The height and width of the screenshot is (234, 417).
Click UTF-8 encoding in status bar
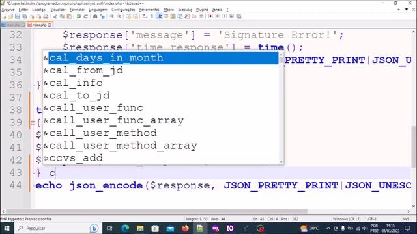[371, 219]
